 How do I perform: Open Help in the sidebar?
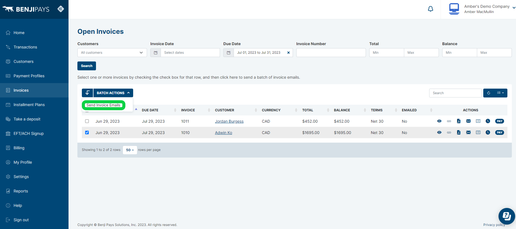(34, 205)
